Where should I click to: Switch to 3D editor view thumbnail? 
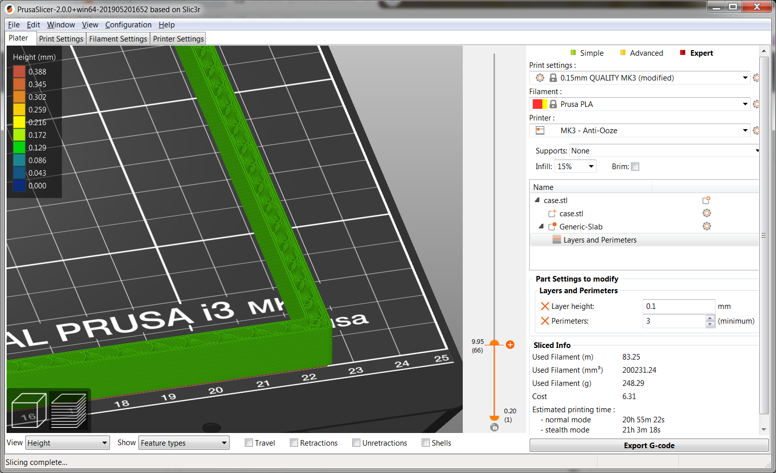pos(28,410)
